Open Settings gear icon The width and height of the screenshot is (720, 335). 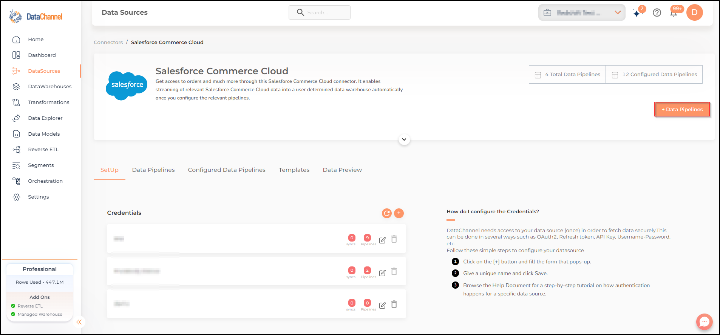point(16,197)
